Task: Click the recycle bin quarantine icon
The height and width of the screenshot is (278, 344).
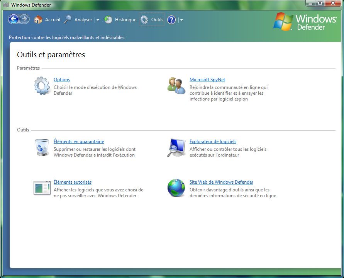Action: pyautogui.click(x=42, y=147)
